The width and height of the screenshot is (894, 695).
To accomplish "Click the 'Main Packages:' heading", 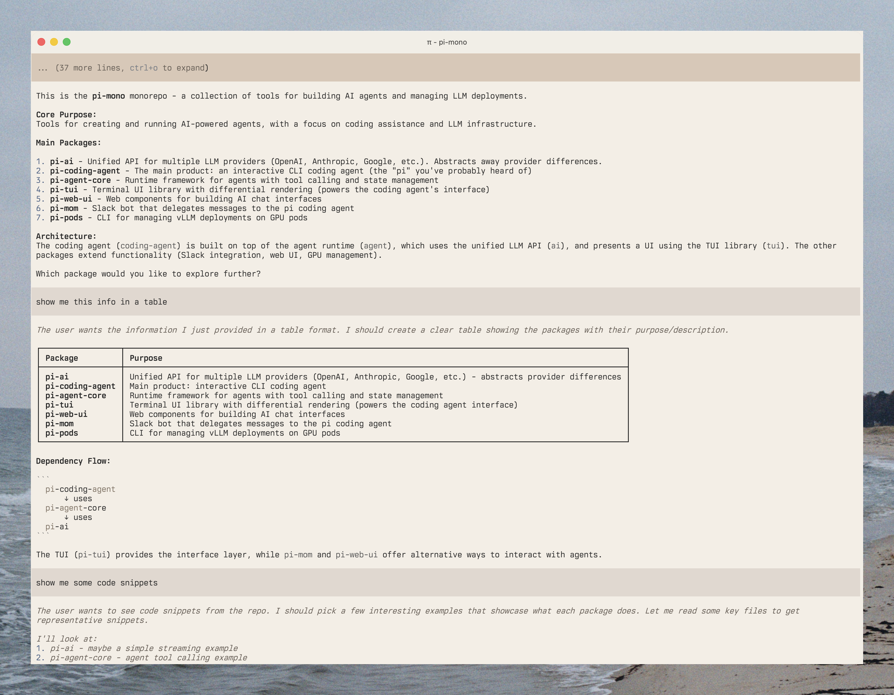I will pos(68,143).
